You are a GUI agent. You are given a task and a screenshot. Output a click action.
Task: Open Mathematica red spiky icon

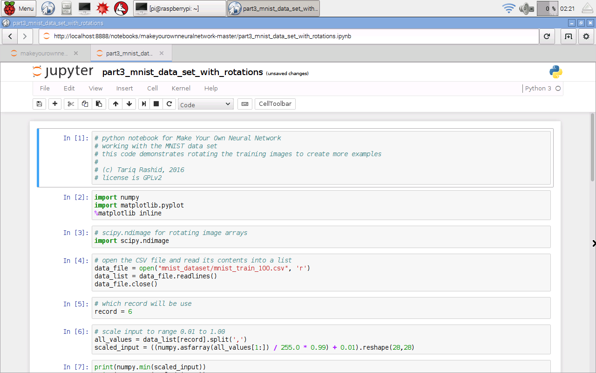(x=103, y=8)
